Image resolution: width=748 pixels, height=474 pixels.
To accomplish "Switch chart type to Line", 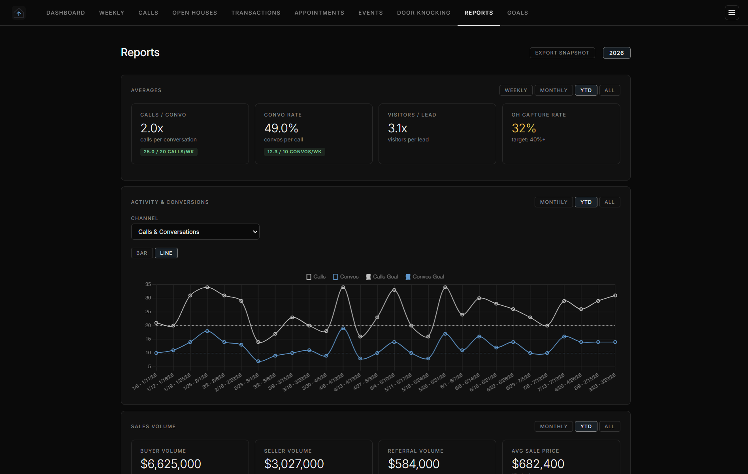I will (166, 253).
